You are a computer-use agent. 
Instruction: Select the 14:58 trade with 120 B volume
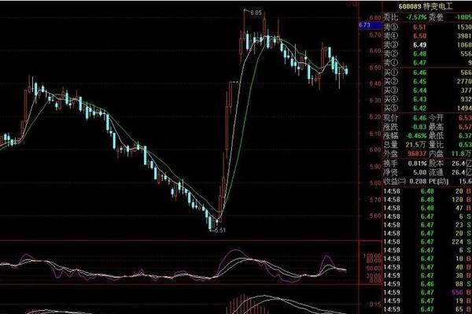click(427, 200)
